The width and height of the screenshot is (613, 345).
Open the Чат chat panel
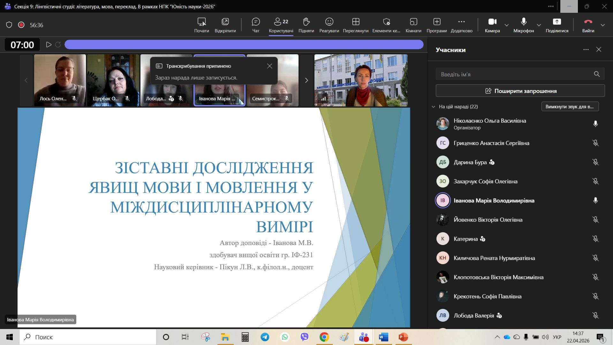(x=256, y=25)
